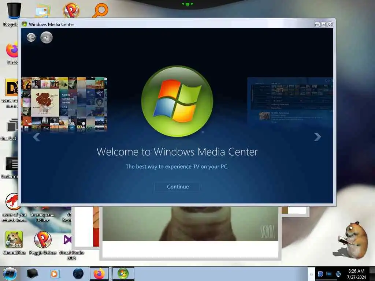
Task: Go back with the Media Center back arrow
Action: (x=31, y=38)
